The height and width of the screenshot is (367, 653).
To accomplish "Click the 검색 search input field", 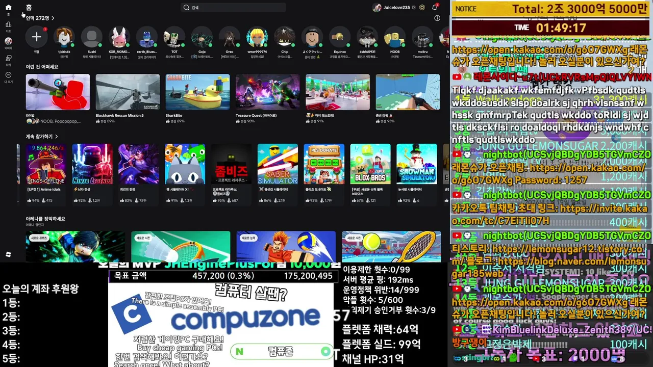I will (x=234, y=8).
